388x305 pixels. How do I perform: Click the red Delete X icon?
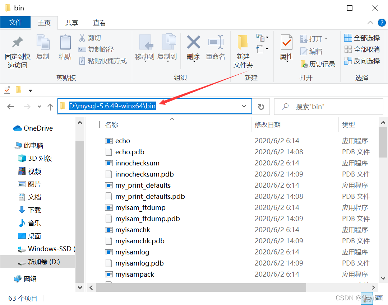tap(193, 42)
